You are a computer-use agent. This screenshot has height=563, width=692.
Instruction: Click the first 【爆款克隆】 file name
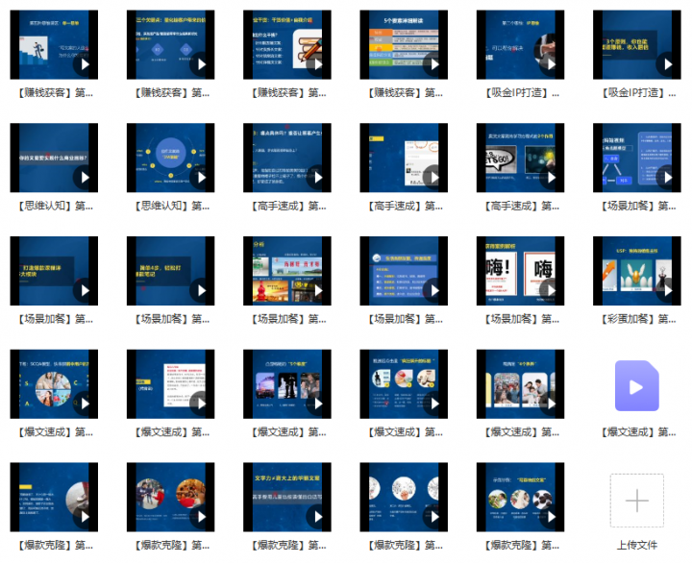(x=55, y=546)
